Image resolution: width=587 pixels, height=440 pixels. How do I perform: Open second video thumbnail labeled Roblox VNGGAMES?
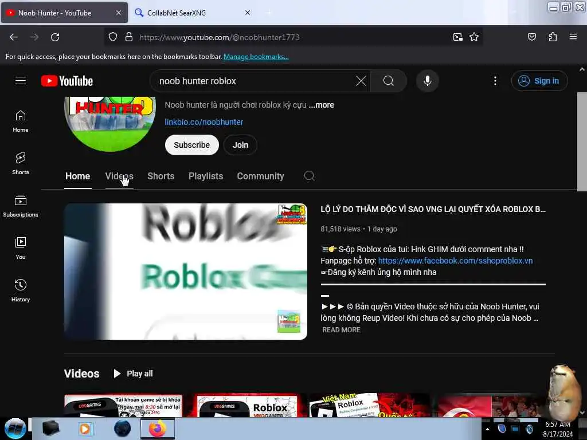coord(247,406)
